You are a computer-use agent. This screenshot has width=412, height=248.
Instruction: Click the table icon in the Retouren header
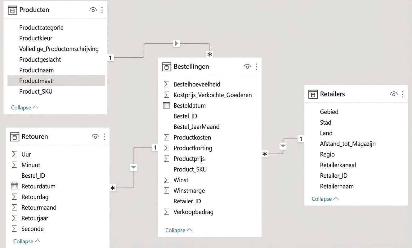tap(14, 136)
